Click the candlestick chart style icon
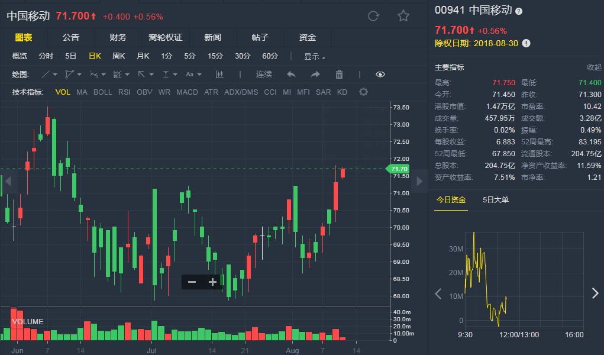 click(x=219, y=74)
